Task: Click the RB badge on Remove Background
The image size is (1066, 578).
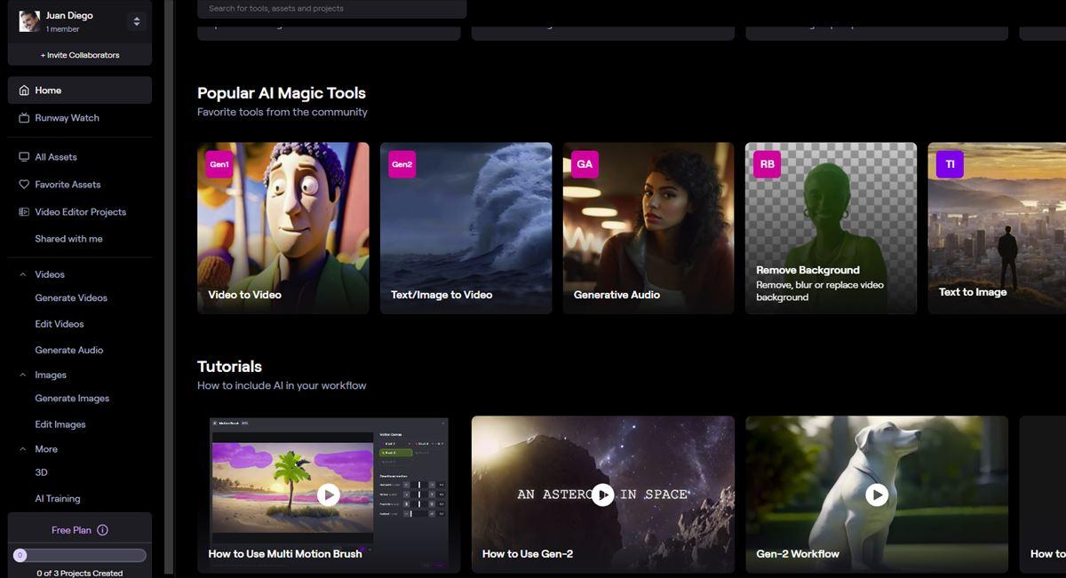Action: click(768, 164)
